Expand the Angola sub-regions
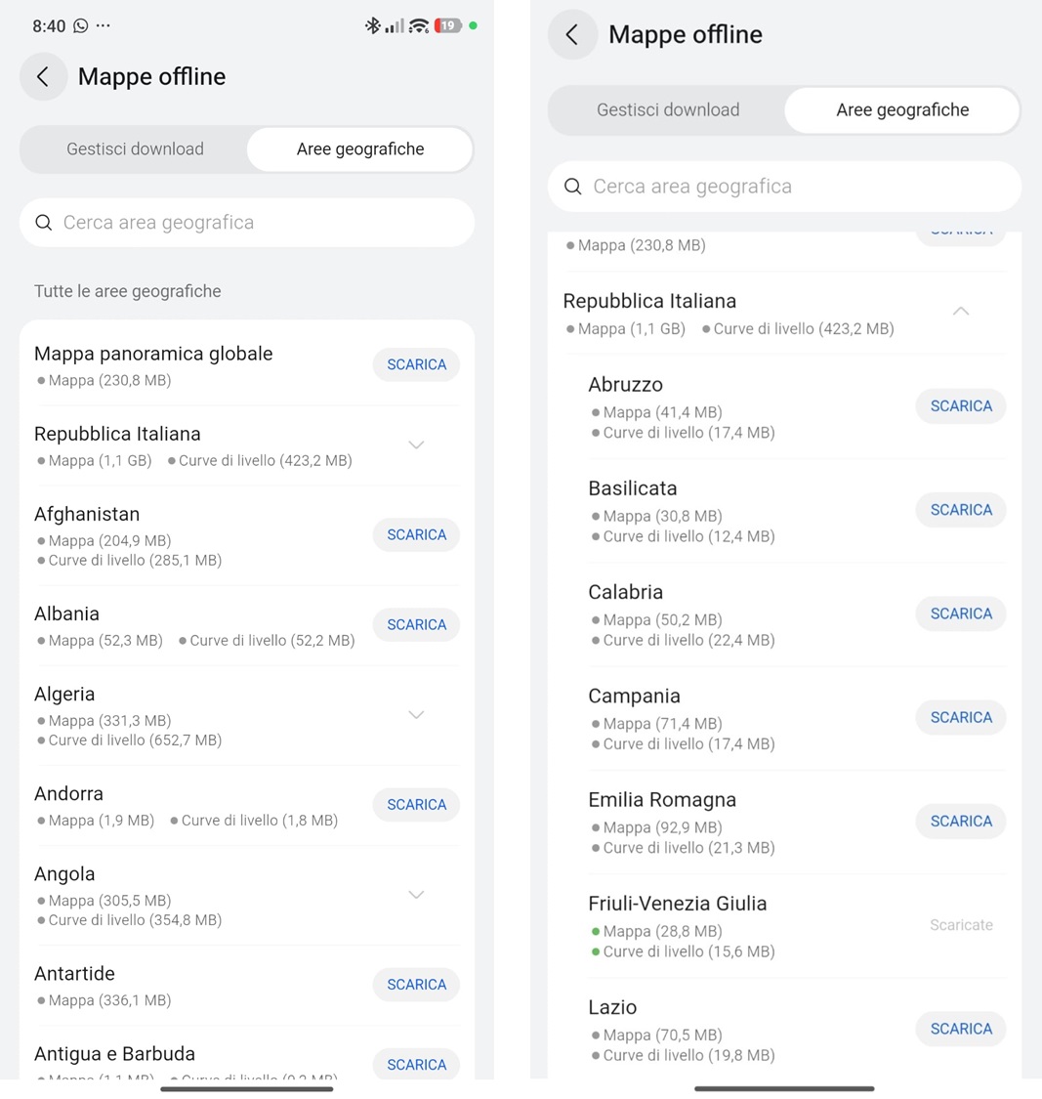This screenshot has width=1042, height=1099. click(x=416, y=895)
